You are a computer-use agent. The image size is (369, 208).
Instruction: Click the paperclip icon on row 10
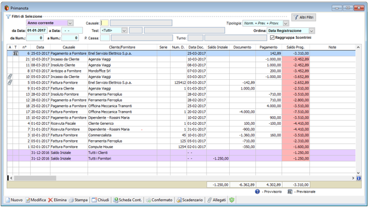point(10,76)
